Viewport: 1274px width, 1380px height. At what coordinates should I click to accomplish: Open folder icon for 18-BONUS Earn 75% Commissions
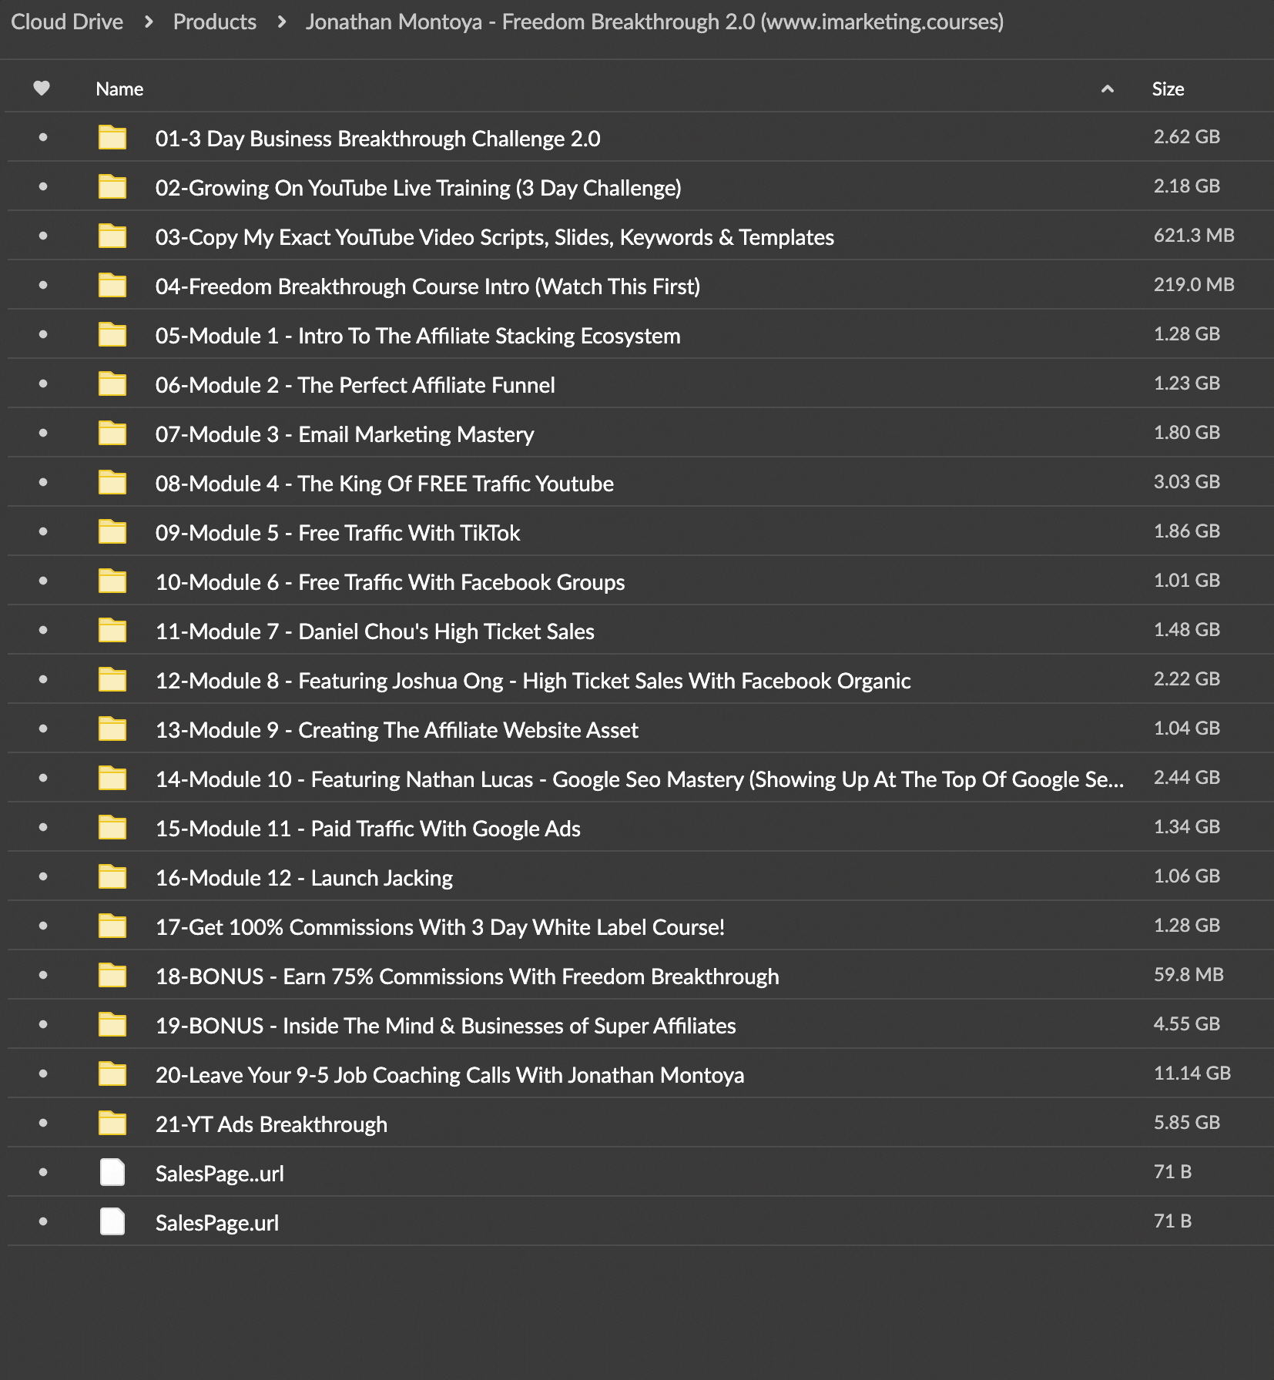[112, 976]
